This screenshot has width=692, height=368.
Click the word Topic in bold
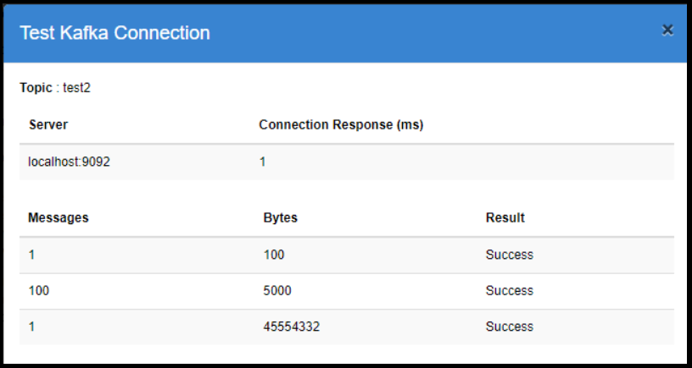pyautogui.click(x=36, y=87)
